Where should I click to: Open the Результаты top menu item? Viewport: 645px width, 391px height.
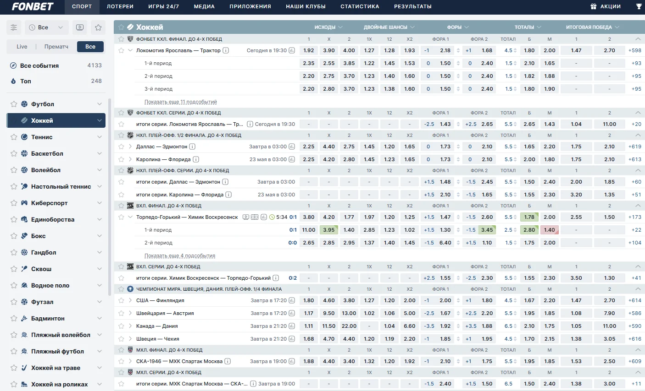[x=412, y=6]
